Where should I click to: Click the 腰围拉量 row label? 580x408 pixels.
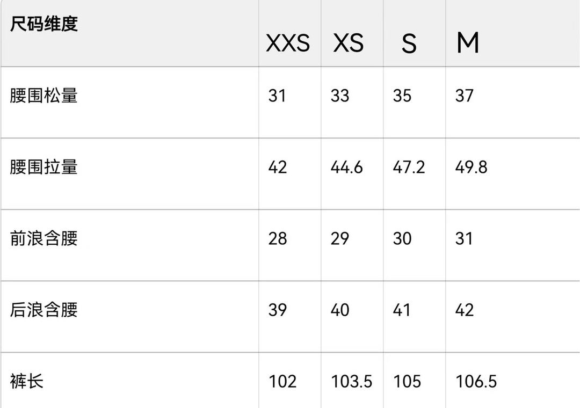click(44, 167)
